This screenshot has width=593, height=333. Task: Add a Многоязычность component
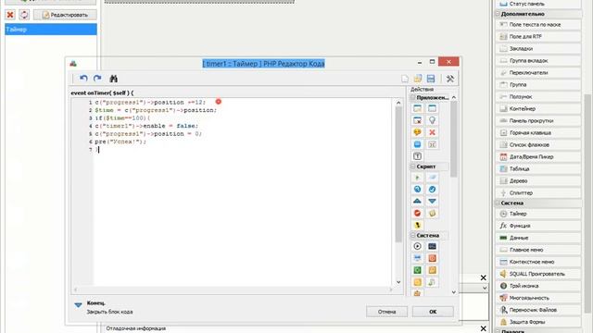tap(538, 298)
